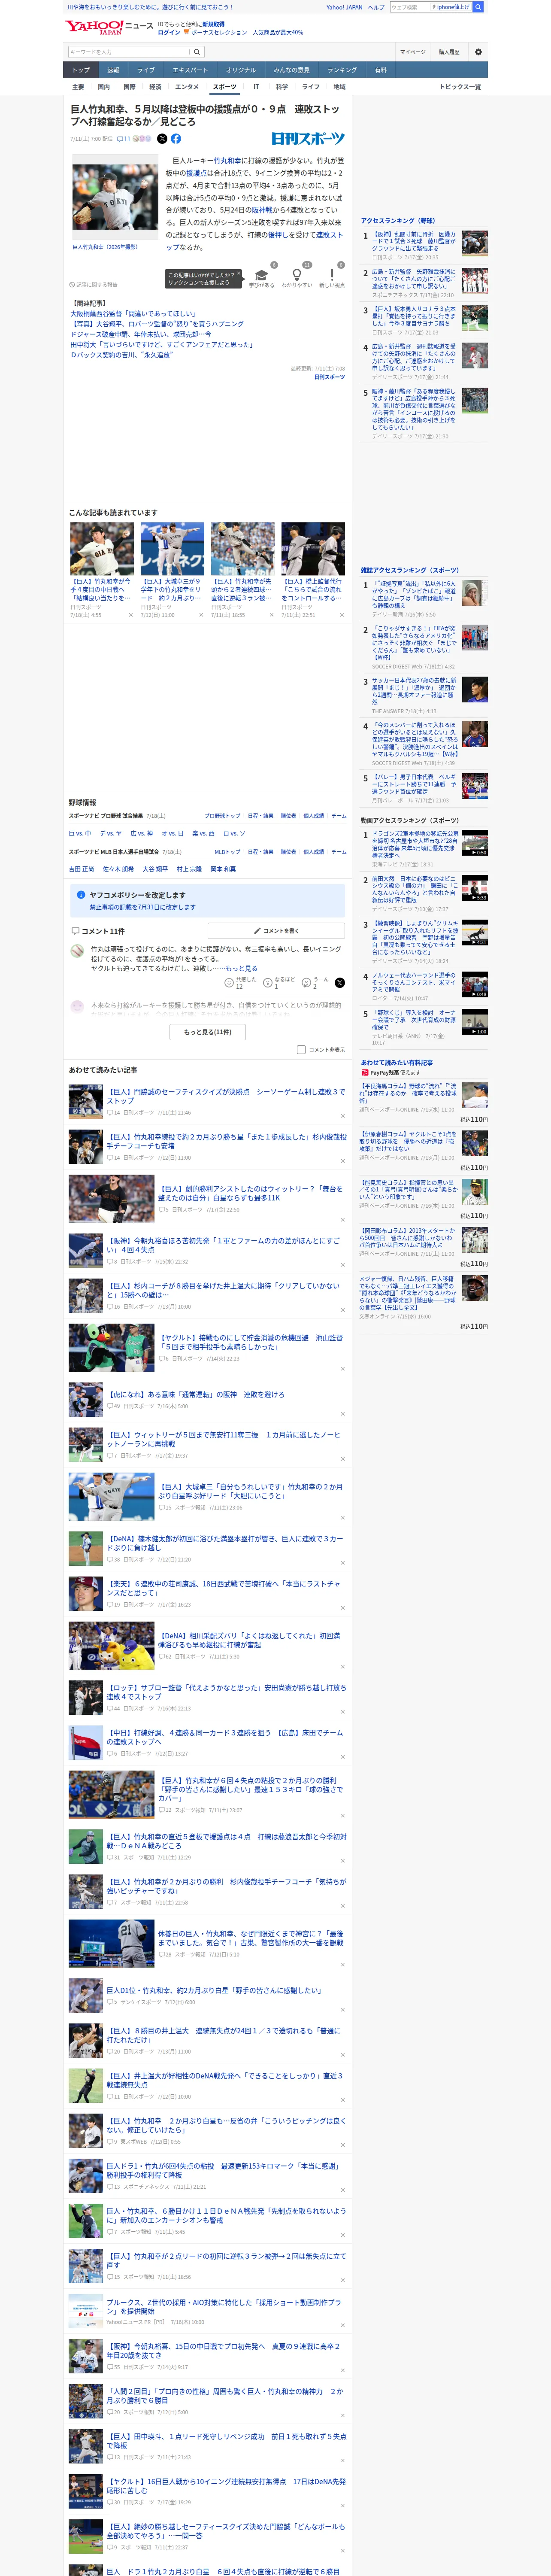
Task: Share the article on Facebook
Action: coord(176,139)
